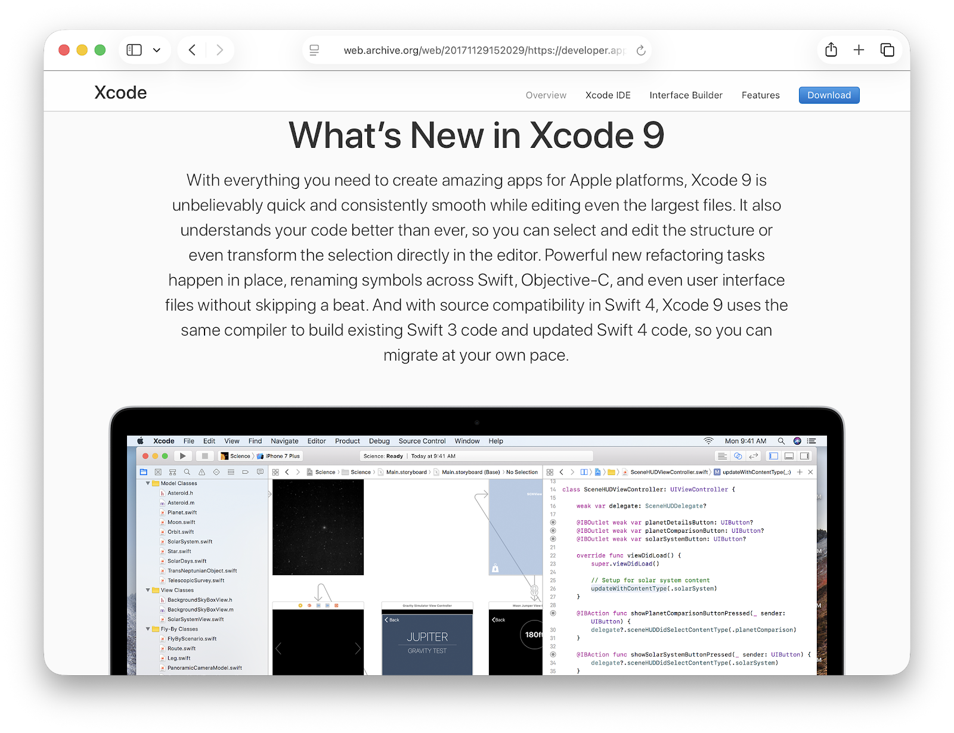Go to the Interface Builder page

686,95
